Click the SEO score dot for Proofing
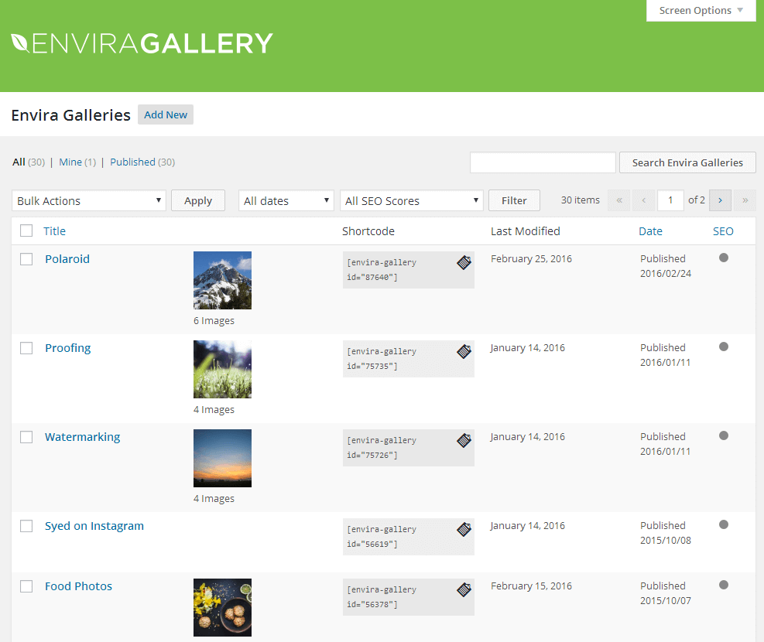 [x=724, y=347]
